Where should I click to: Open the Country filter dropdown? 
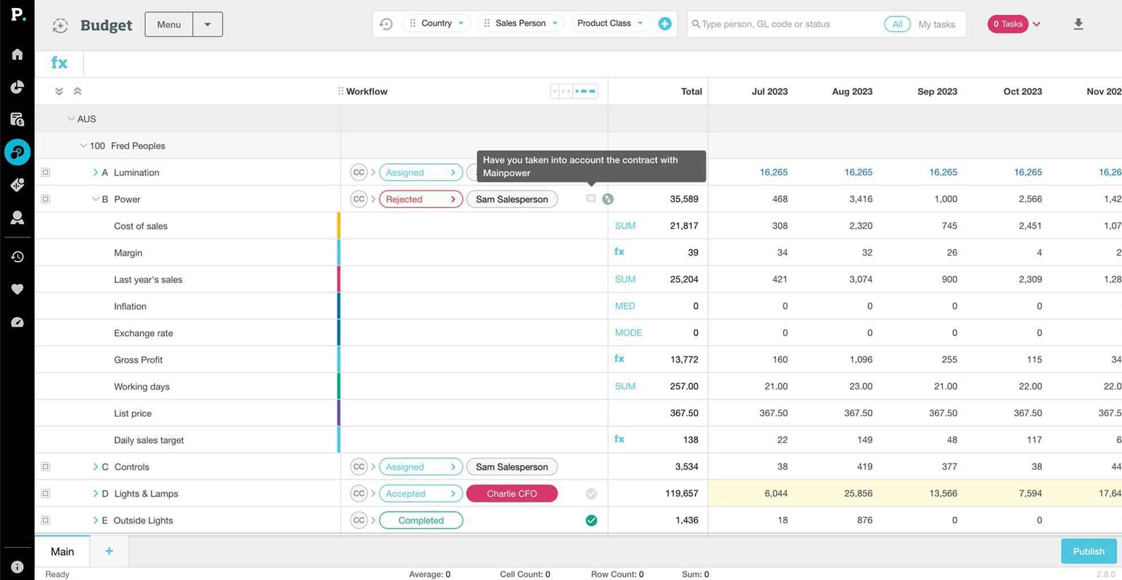[x=437, y=23]
